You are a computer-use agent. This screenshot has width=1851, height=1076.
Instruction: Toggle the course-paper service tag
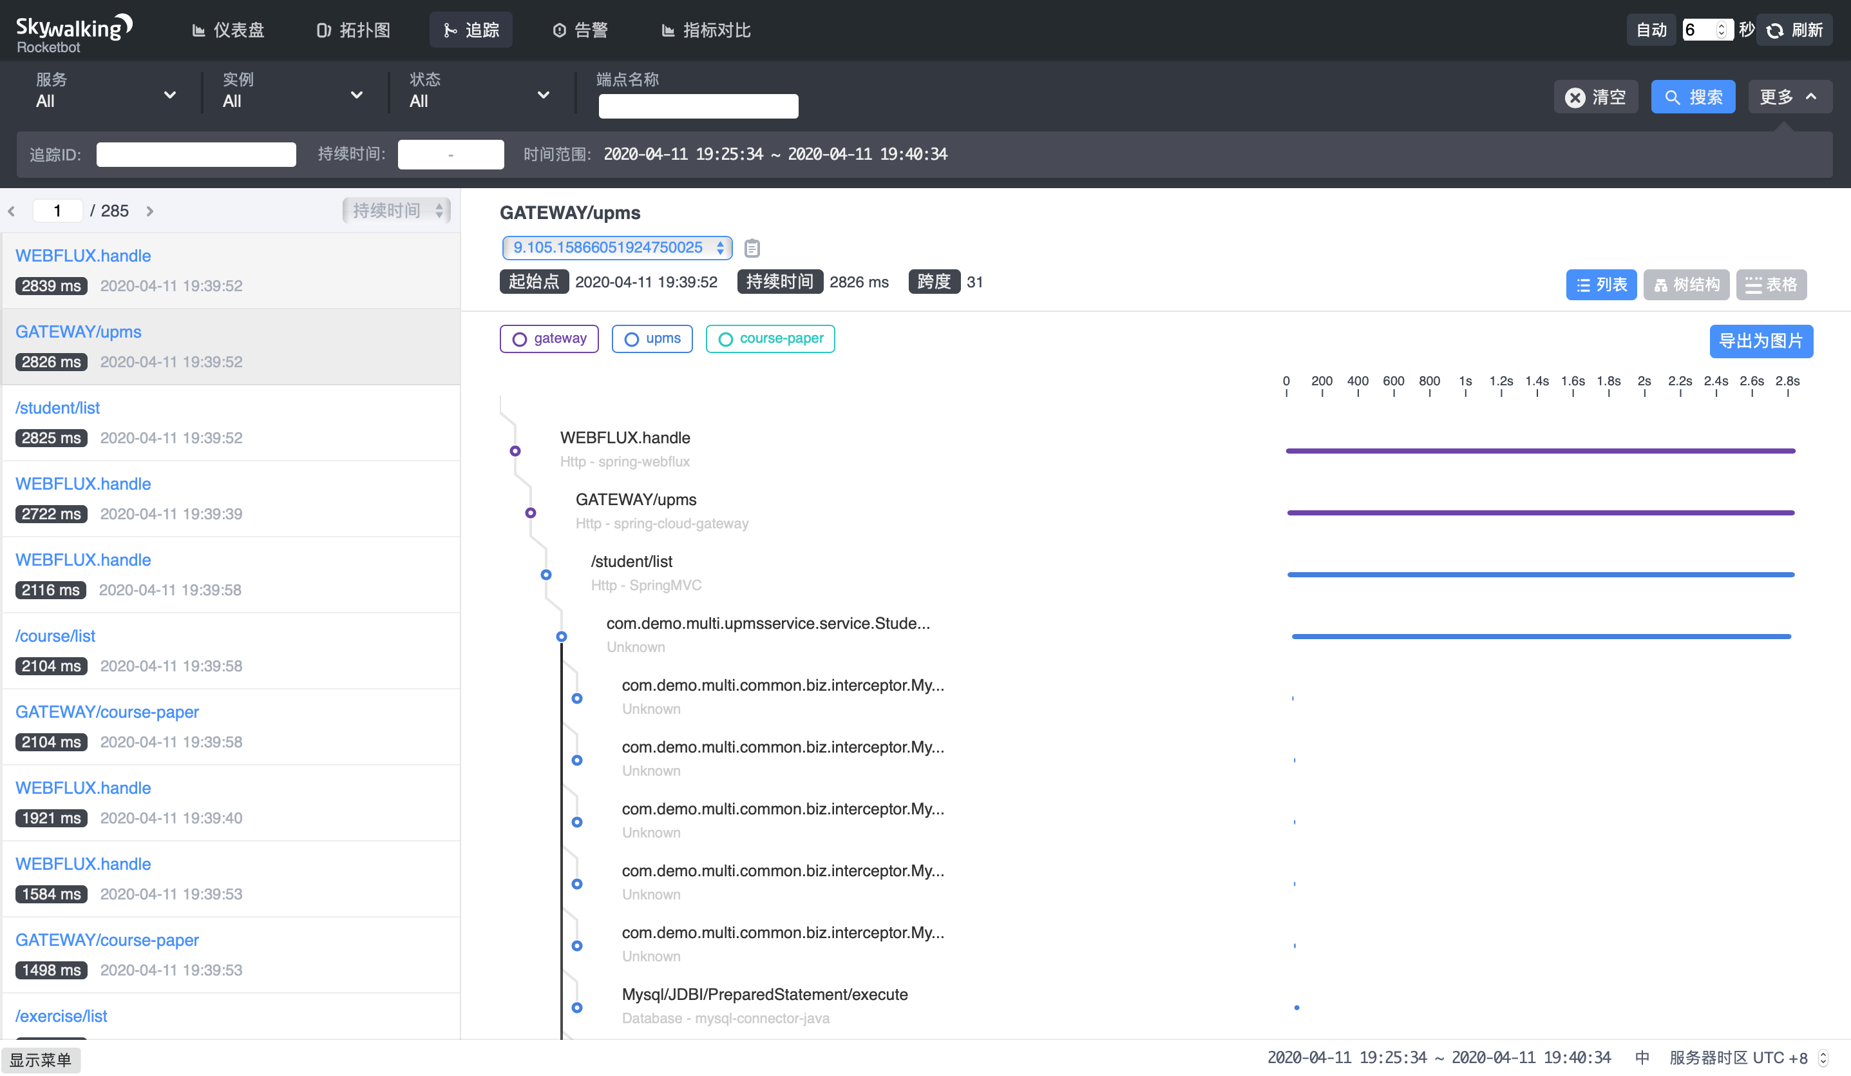770,339
